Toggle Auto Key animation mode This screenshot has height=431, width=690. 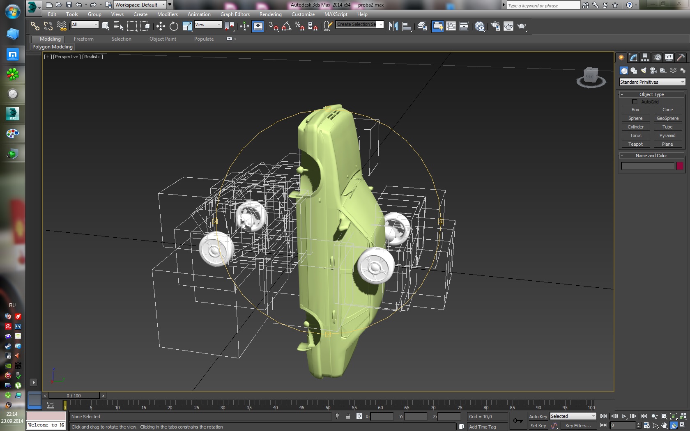coord(538,417)
